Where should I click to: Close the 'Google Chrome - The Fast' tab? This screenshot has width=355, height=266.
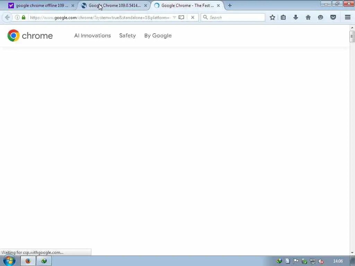218,6
